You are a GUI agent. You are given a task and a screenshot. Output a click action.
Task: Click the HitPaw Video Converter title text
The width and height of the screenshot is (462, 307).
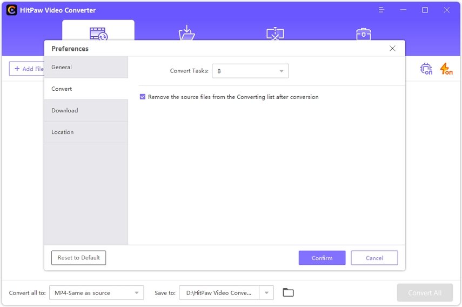[x=58, y=10]
